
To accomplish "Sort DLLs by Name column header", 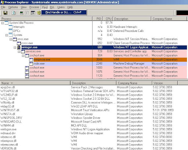I will (x=35, y=83).
